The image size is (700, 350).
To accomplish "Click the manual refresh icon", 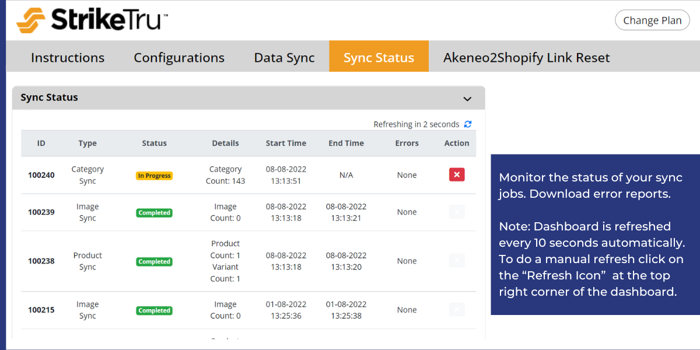I will 468,124.
